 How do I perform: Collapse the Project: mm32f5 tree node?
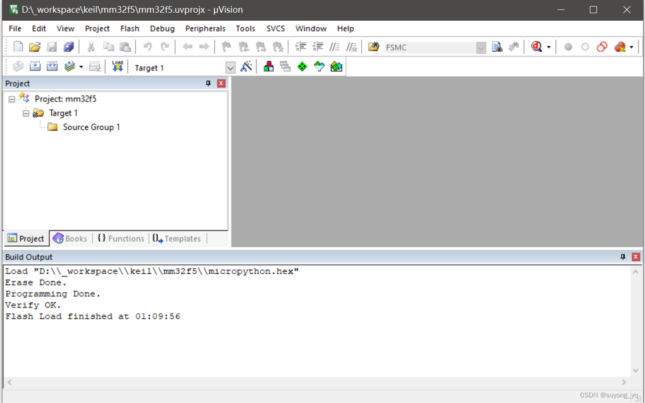(x=12, y=99)
